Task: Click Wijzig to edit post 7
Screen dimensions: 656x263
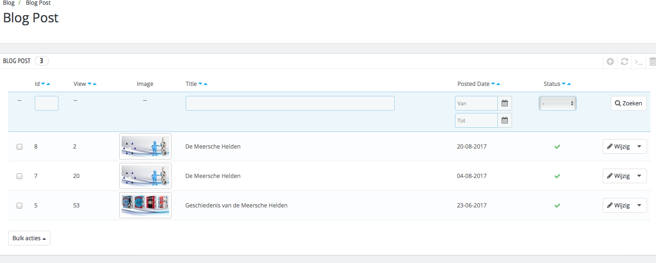Action: tap(618, 176)
